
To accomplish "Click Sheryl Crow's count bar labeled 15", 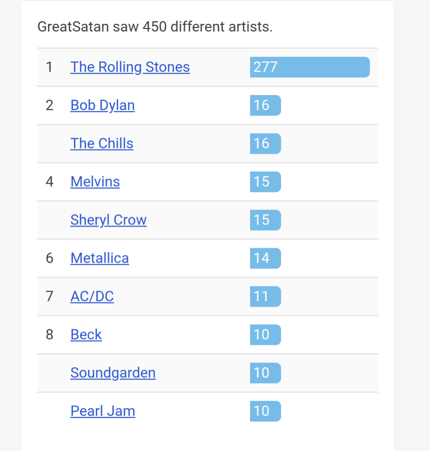I will tap(265, 220).
